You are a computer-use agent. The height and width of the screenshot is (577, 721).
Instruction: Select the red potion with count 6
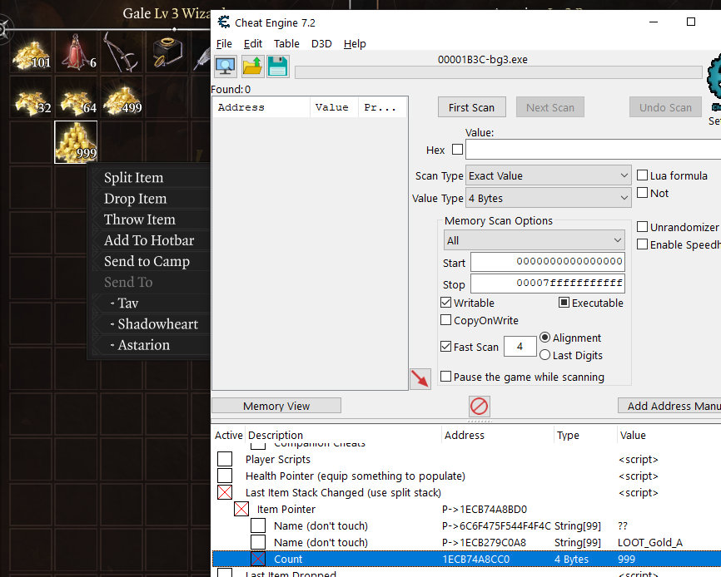pyautogui.click(x=77, y=53)
